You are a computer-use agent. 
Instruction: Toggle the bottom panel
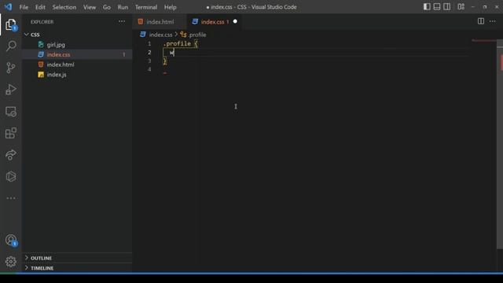[437, 7]
